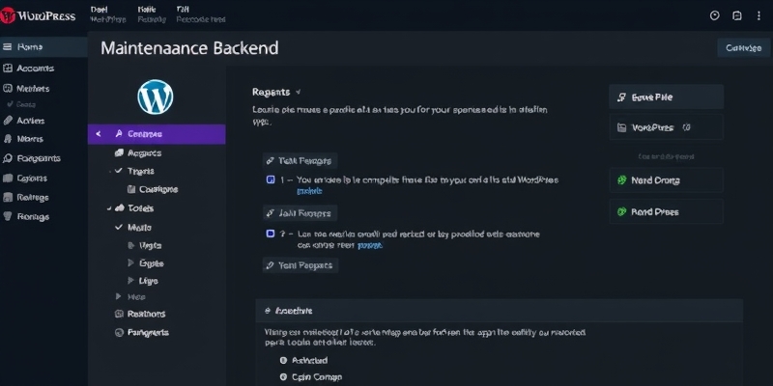Click the WordPress logo in the top-left corner
Viewport: 773px width, 386px height.
[10, 14]
